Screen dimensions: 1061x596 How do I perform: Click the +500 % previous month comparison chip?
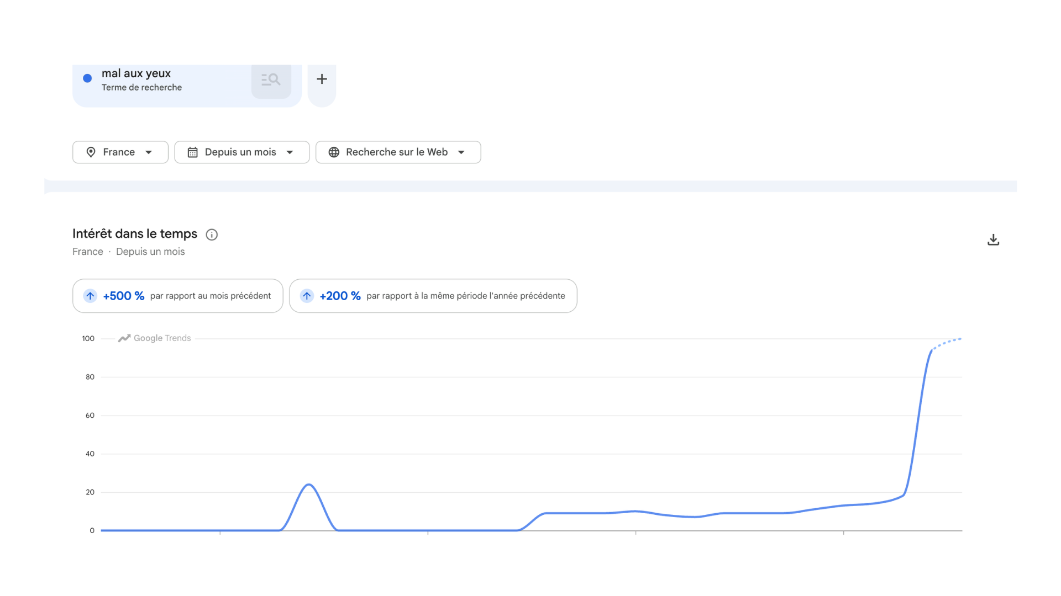coord(178,296)
